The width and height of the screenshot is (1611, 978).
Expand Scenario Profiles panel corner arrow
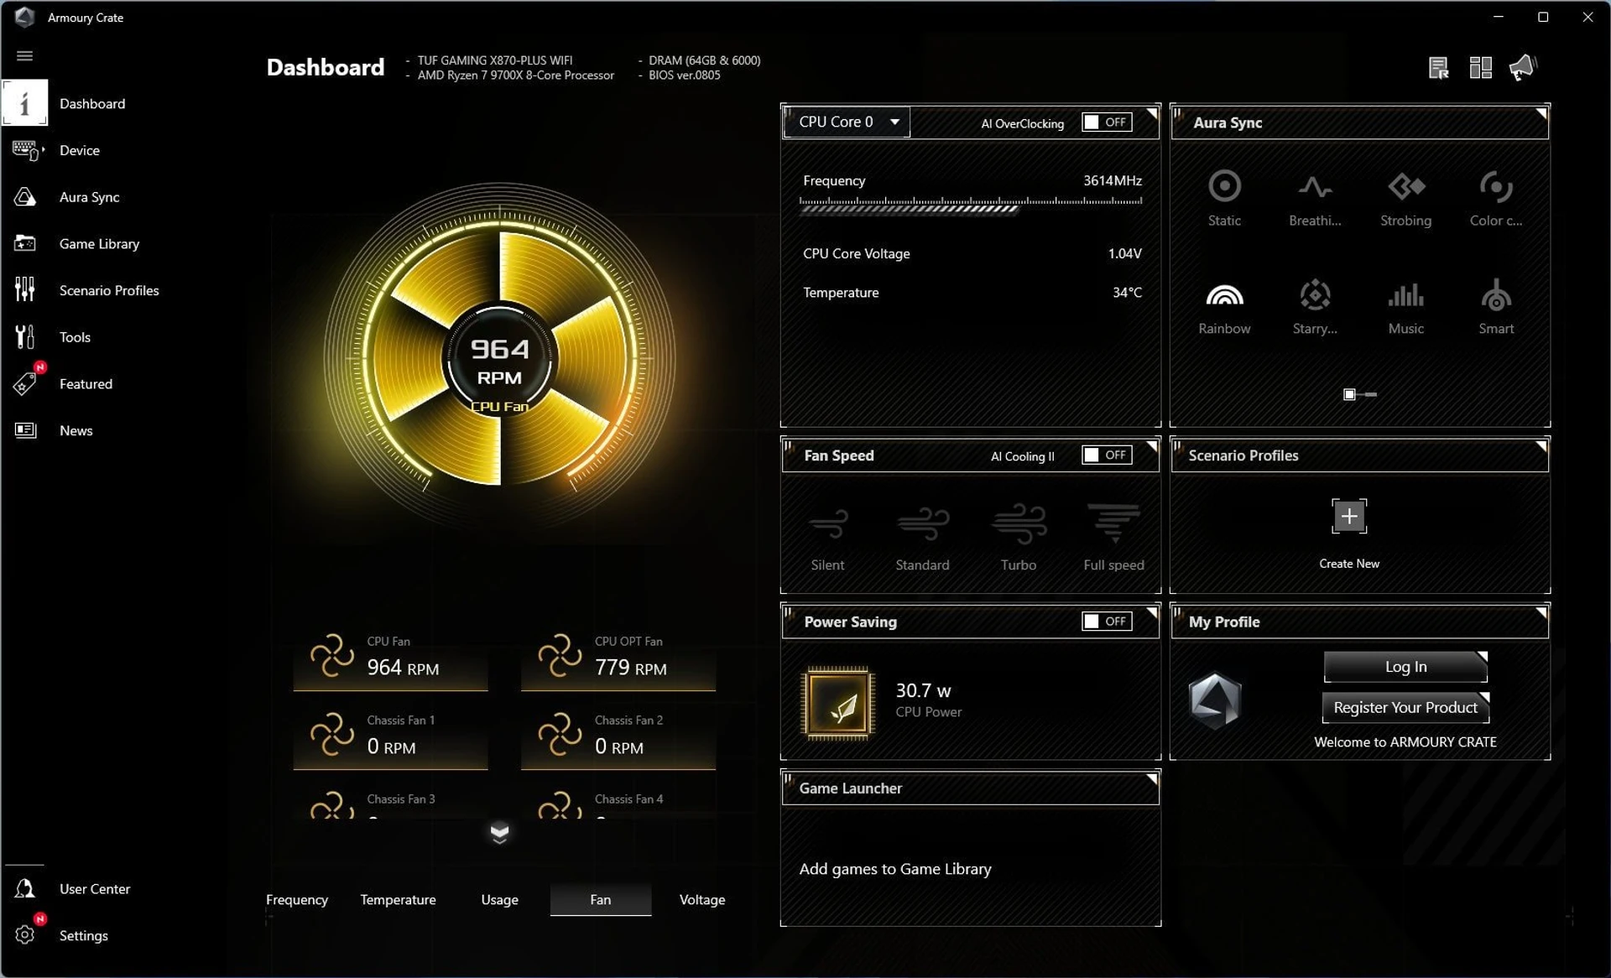pyautogui.click(x=1541, y=445)
